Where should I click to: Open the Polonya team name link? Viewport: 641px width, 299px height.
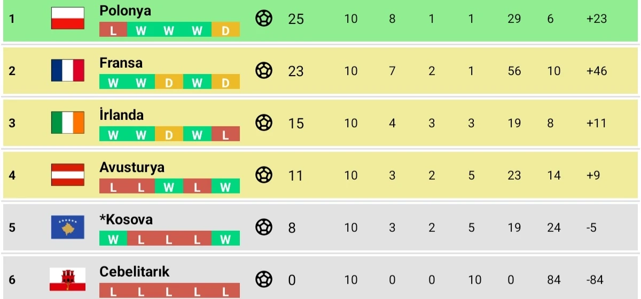click(125, 11)
